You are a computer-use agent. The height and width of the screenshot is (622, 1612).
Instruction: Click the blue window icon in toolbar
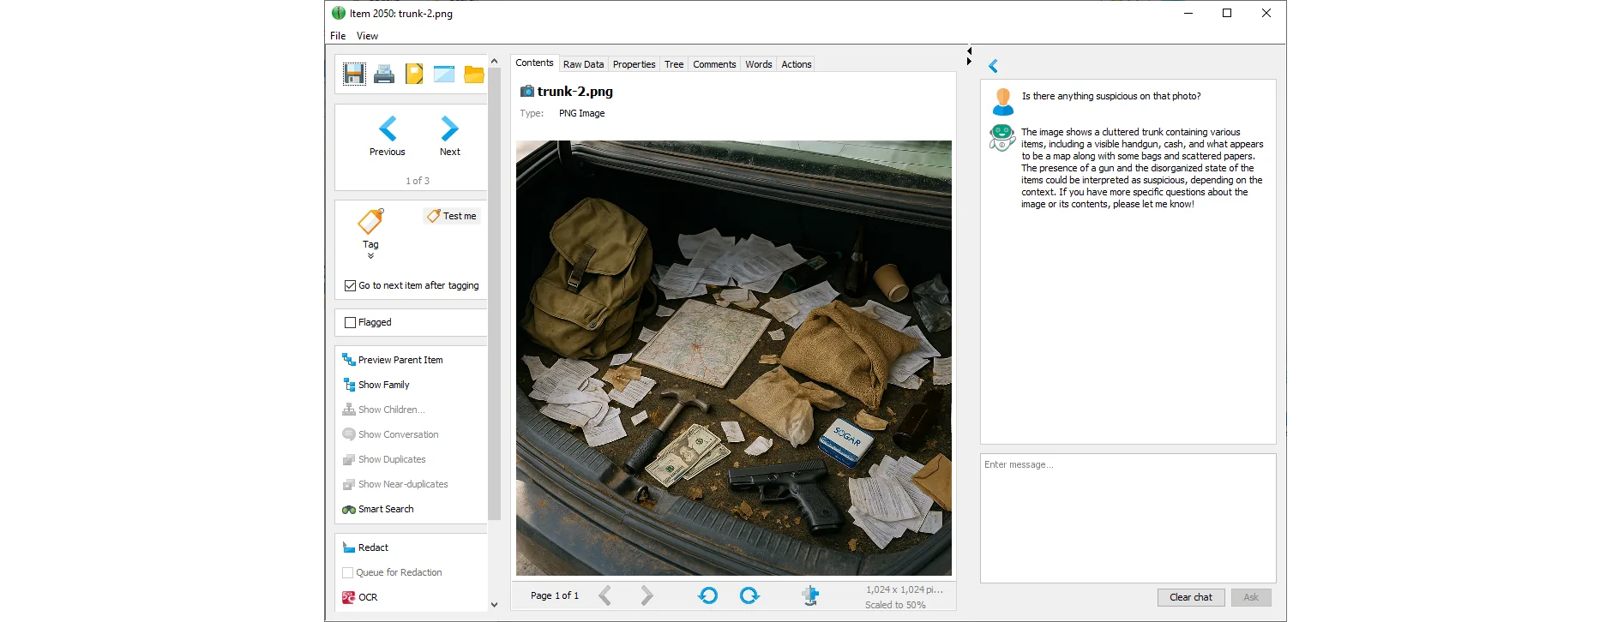point(444,74)
